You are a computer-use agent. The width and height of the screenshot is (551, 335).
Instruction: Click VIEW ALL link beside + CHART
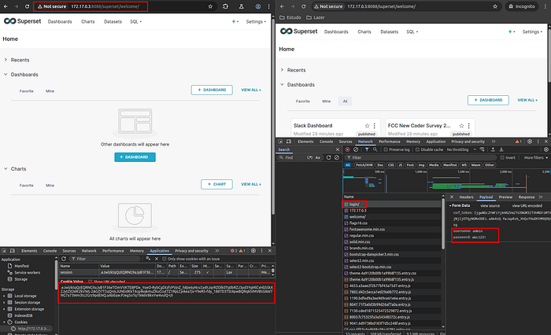coord(251,184)
